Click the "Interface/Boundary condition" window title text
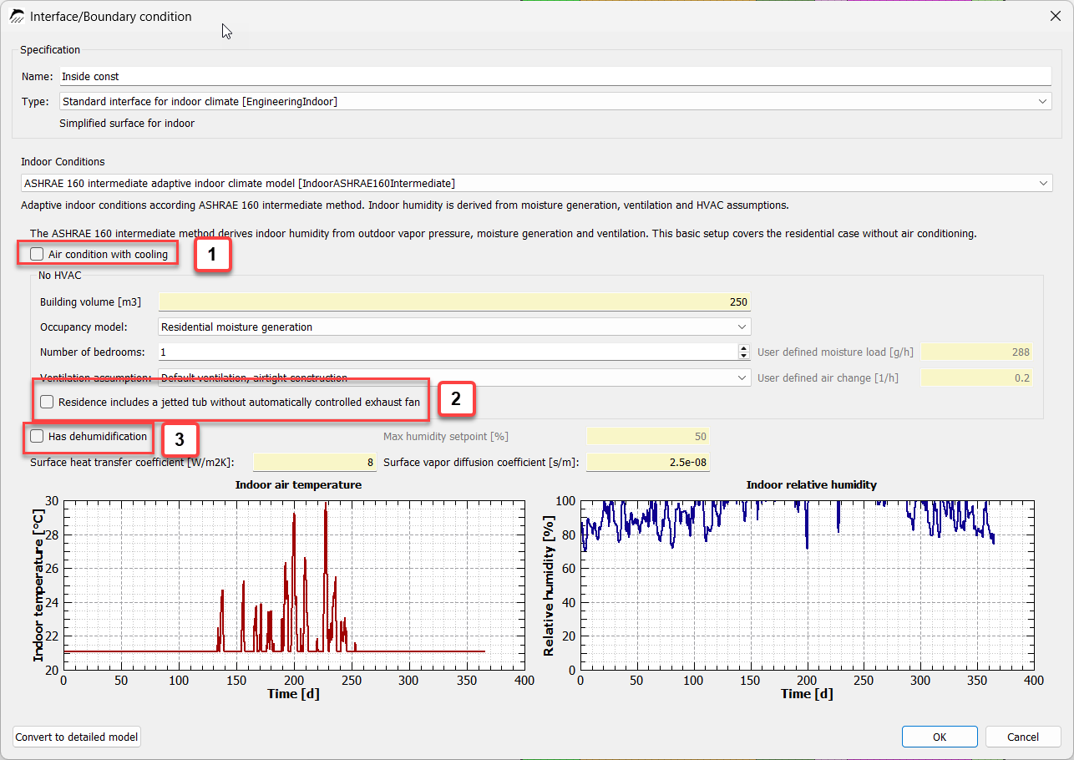Viewport: 1074px width, 760px height. [111, 16]
